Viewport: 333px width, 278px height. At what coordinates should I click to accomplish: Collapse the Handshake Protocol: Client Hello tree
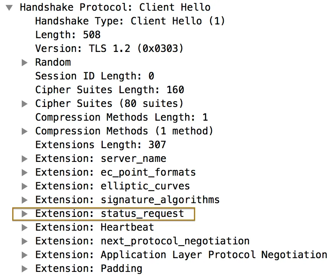(9, 7)
